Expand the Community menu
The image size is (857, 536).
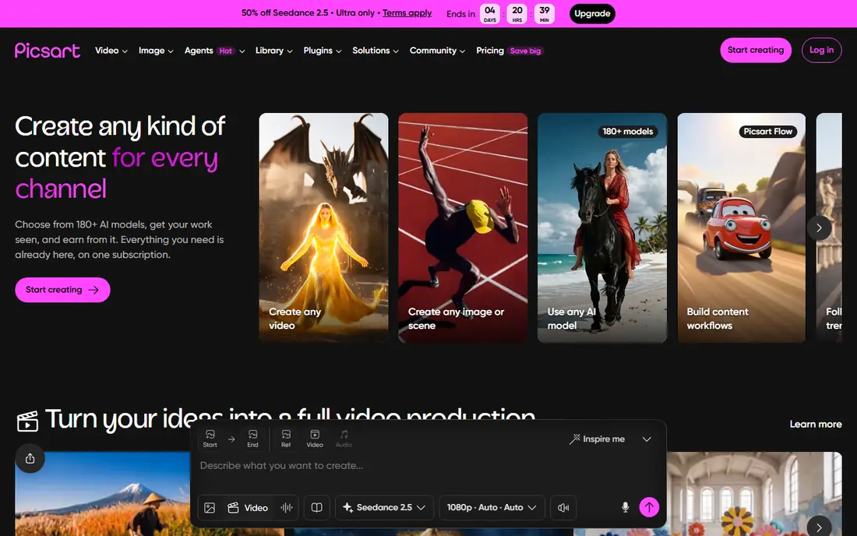pyautogui.click(x=437, y=51)
